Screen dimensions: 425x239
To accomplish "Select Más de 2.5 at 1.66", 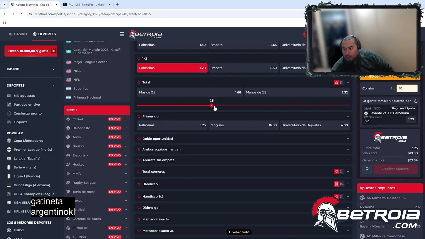I will tap(190, 92).
